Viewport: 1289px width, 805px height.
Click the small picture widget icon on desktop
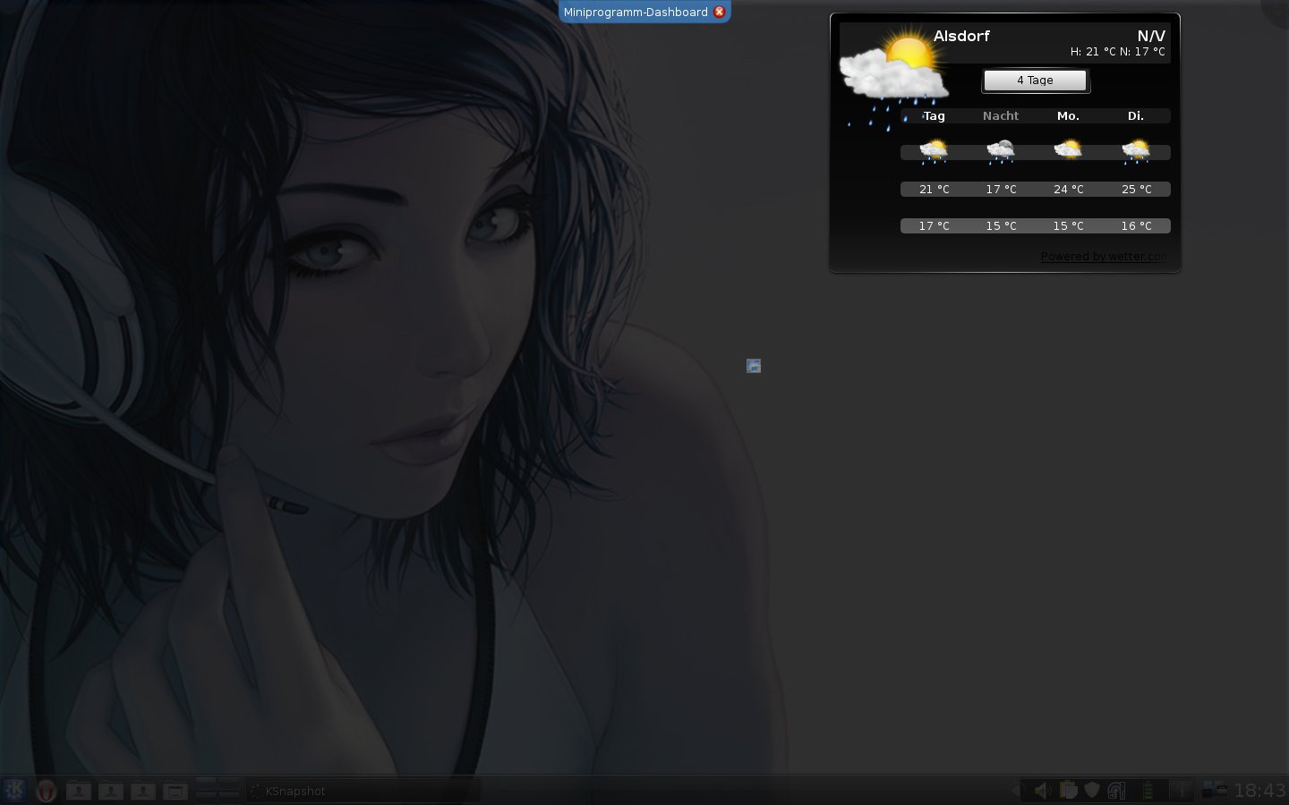[754, 366]
